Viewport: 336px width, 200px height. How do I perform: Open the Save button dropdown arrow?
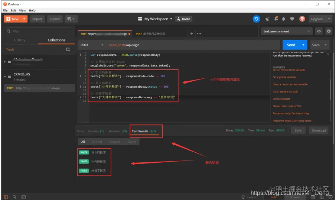tap(326, 45)
